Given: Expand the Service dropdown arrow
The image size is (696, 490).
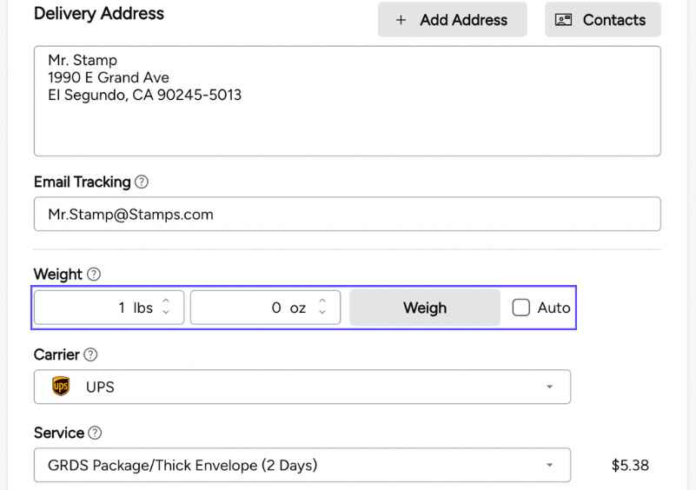Looking at the screenshot, I should 549,466.
